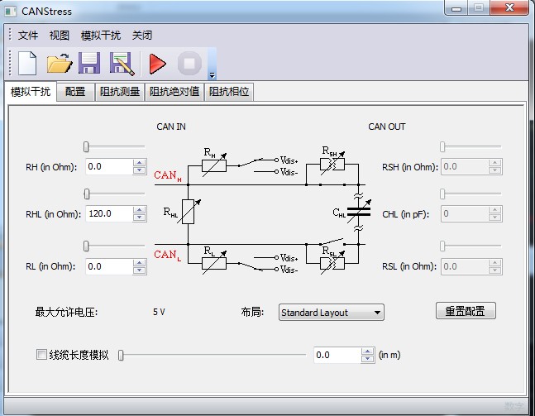
Task: Expand the toolbar overflow arrow
Action: click(x=213, y=74)
